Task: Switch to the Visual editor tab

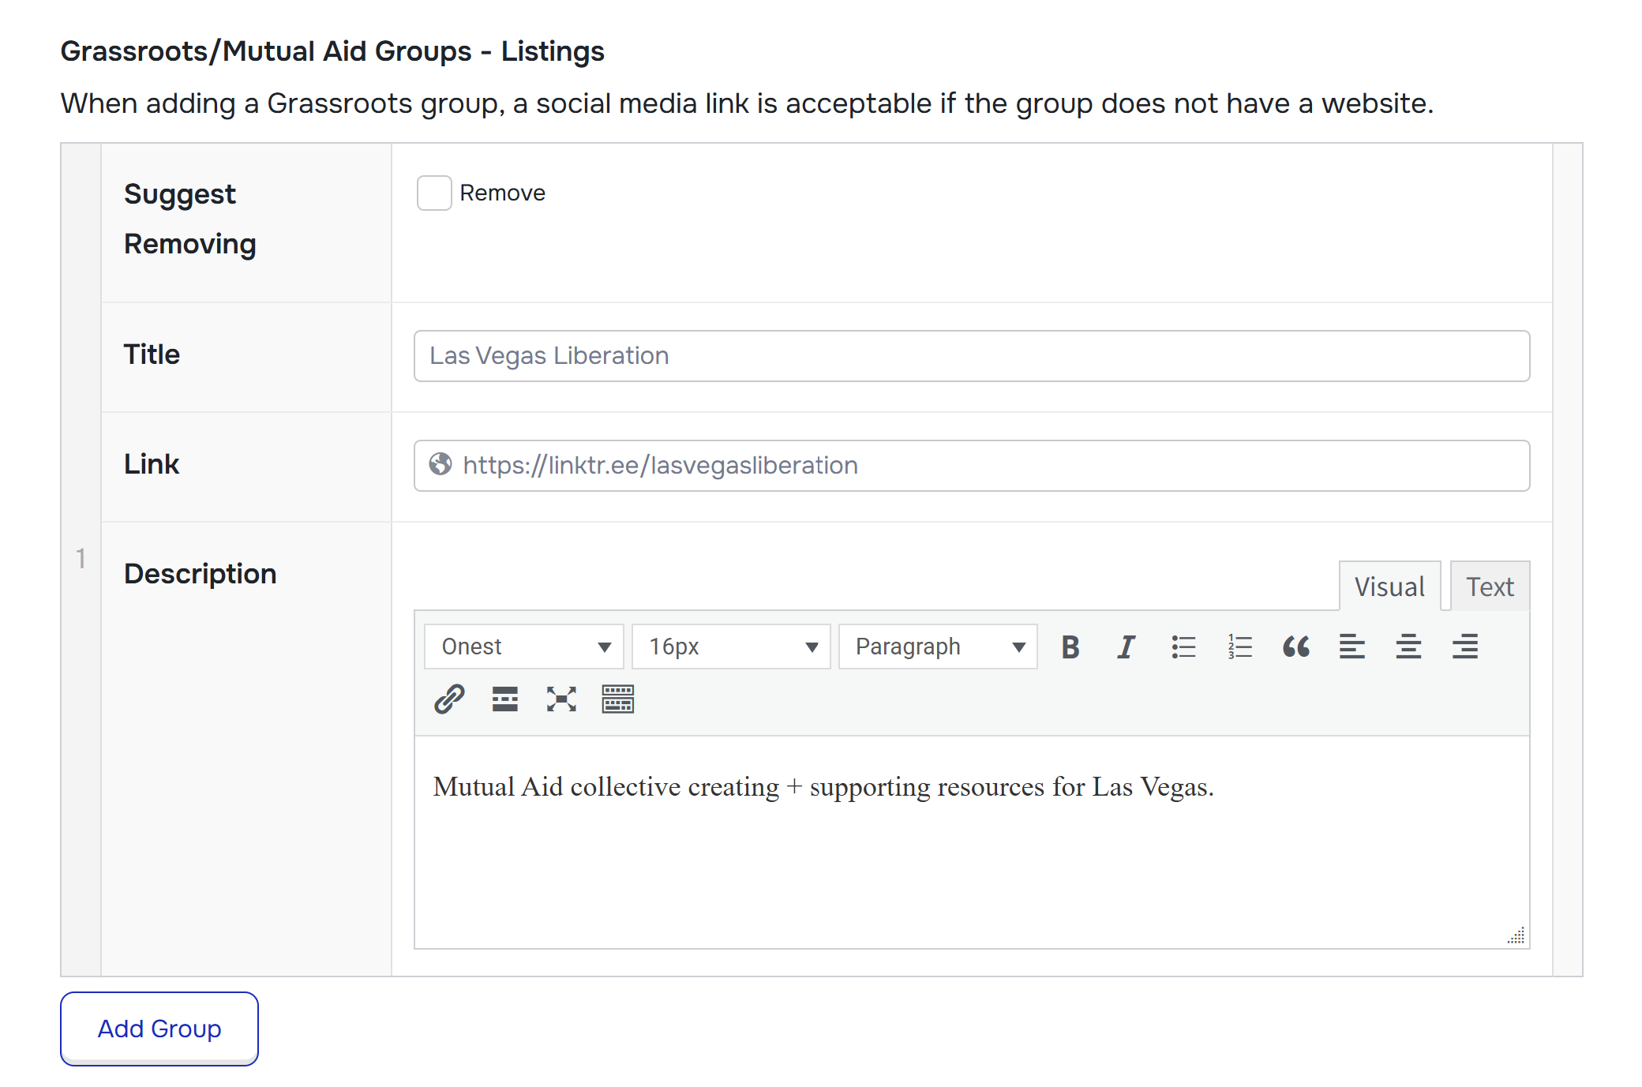Action: pyautogui.click(x=1389, y=587)
